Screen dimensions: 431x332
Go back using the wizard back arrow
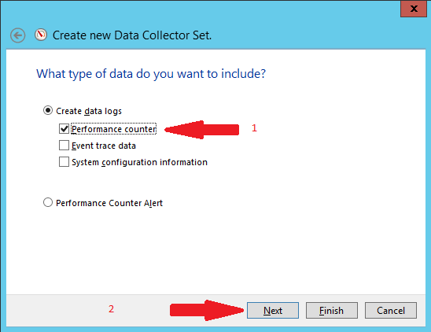click(18, 35)
